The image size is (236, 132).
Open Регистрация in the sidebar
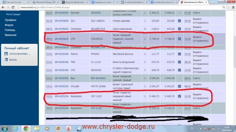coord(13,14)
